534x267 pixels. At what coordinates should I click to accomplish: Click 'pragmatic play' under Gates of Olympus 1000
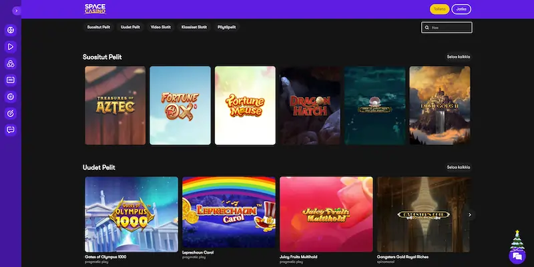click(x=97, y=262)
